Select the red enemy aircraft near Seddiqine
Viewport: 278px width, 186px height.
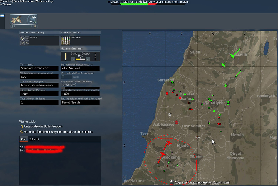tap(163, 154)
